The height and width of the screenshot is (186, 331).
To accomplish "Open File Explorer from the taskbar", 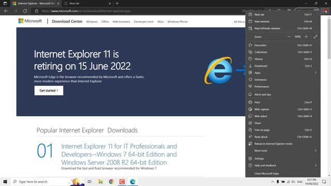I will click(x=100, y=181).
